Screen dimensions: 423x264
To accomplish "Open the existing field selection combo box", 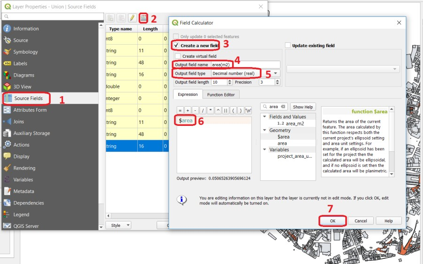I will pyautogui.click(x=343, y=69).
